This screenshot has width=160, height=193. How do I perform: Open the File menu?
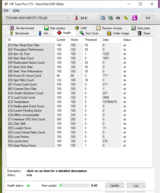(6, 11)
